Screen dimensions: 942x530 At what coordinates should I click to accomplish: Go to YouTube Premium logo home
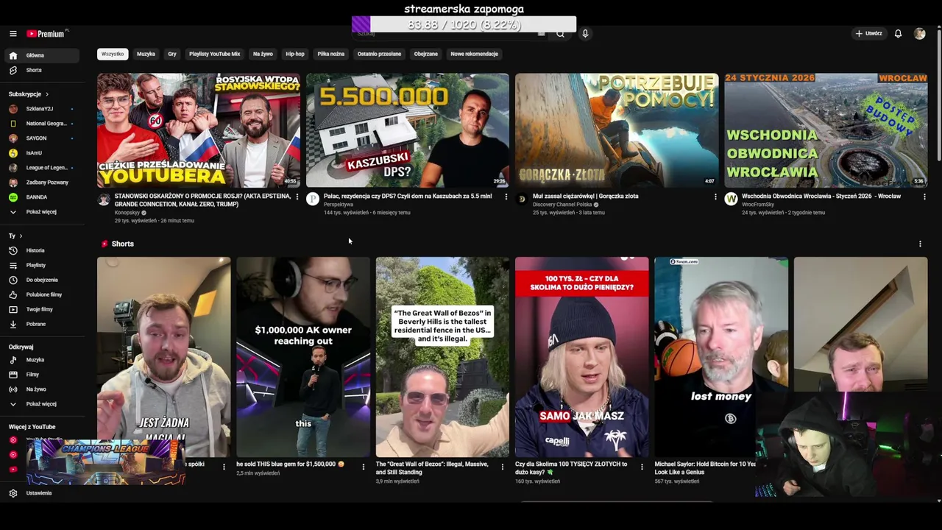click(x=46, y=34)
